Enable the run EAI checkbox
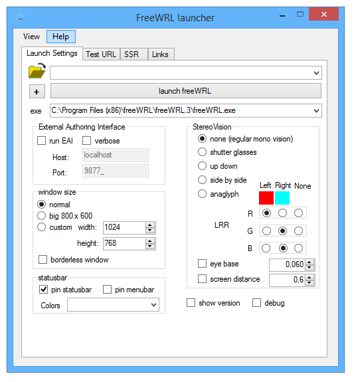 41,141
